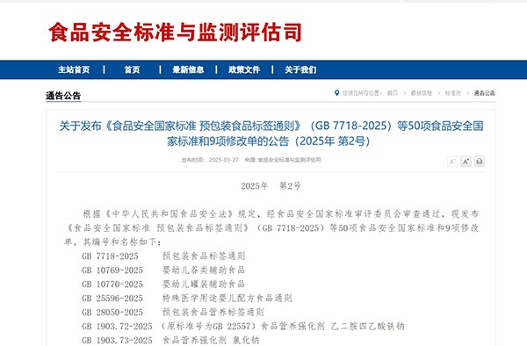Open the 首页 navigation item
The height and width of the screenshot is (346, 527).
(132, 69)
